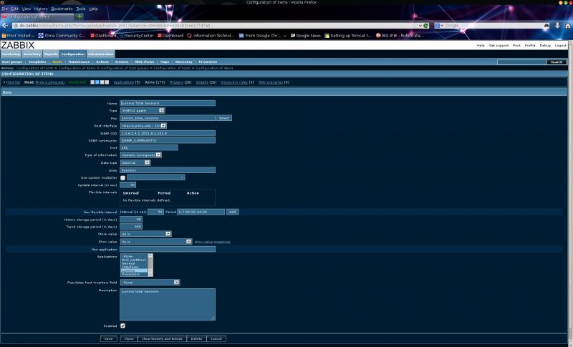The height and width of the screenshot is (347, 573).
Task: Open the Edit menu
Action: pyautogui.click(x=14, y=9)
